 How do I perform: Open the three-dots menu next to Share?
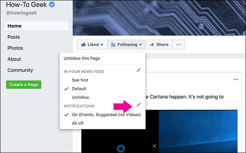tap(179, 44)
